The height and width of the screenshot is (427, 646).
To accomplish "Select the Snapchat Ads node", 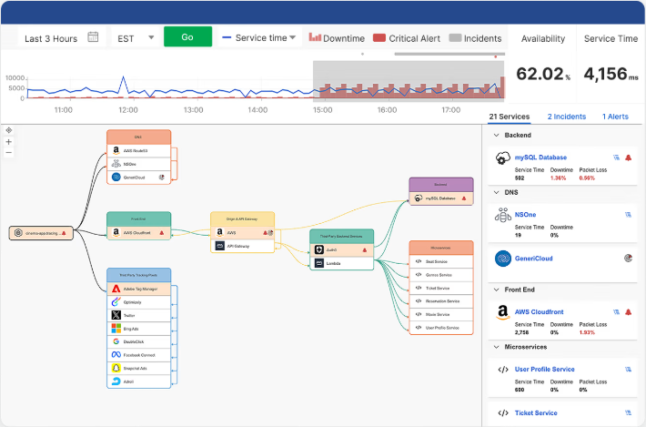I will pyautogui.click(x=139, y=368).
